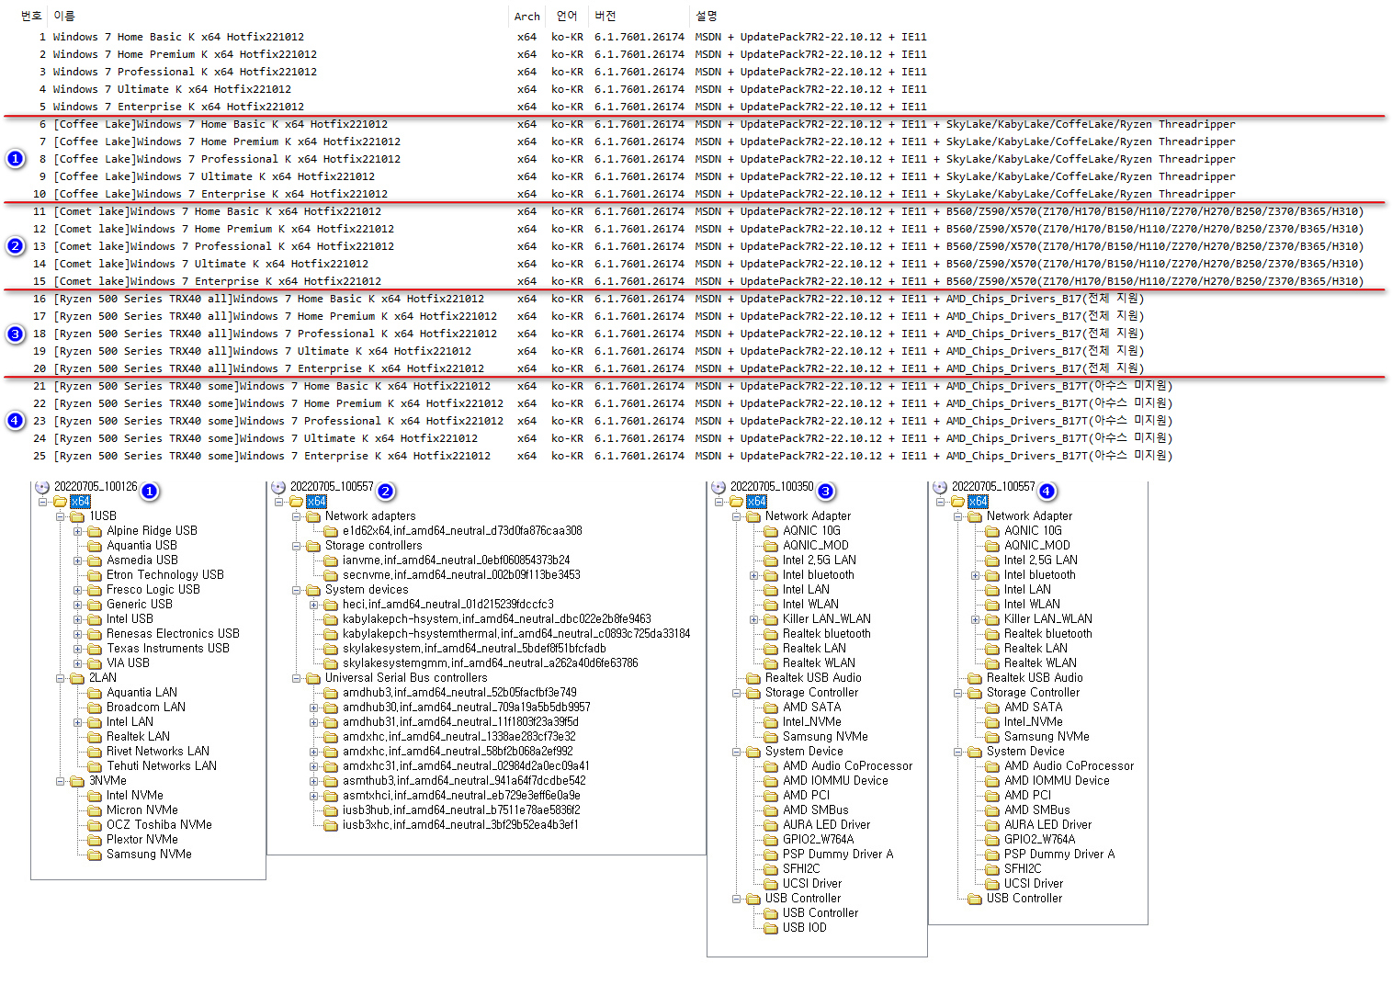Click the Tehuti Networks LAN folder icon
Screen dimensions: 1392x985
click(95, 766)
